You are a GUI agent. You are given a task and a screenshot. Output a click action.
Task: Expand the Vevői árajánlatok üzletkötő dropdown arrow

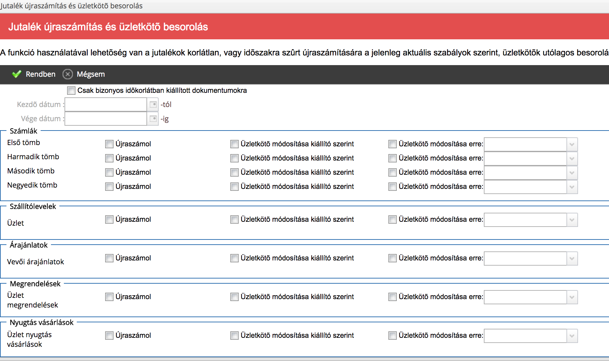coord(572,259)
